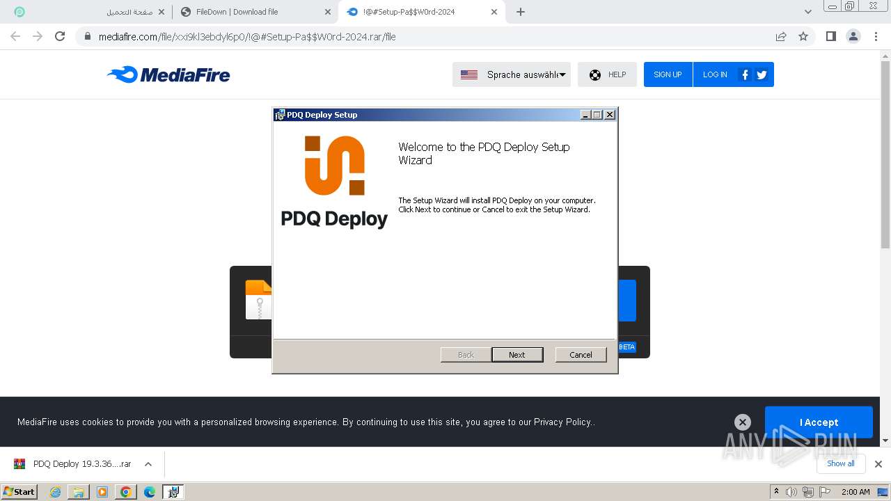Viewport: 891px width, 501px height.
Task: Click SIGN UP on MediaFire
Action: pos(668,74)
